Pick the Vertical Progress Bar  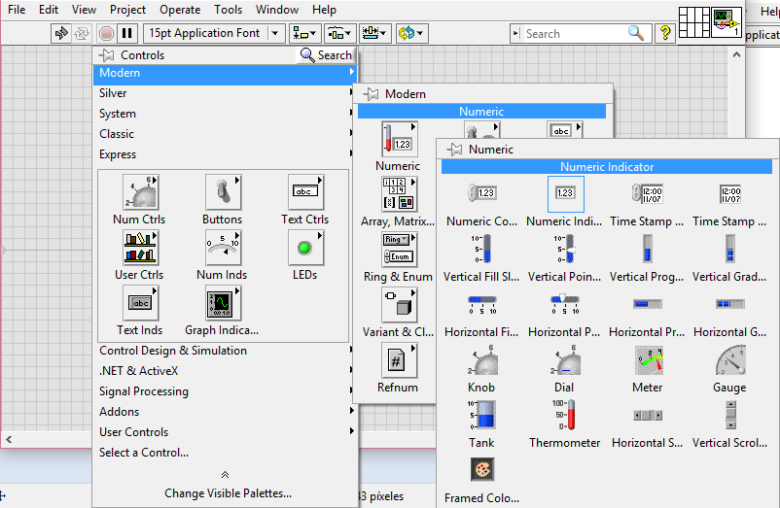tap(647, 249)
